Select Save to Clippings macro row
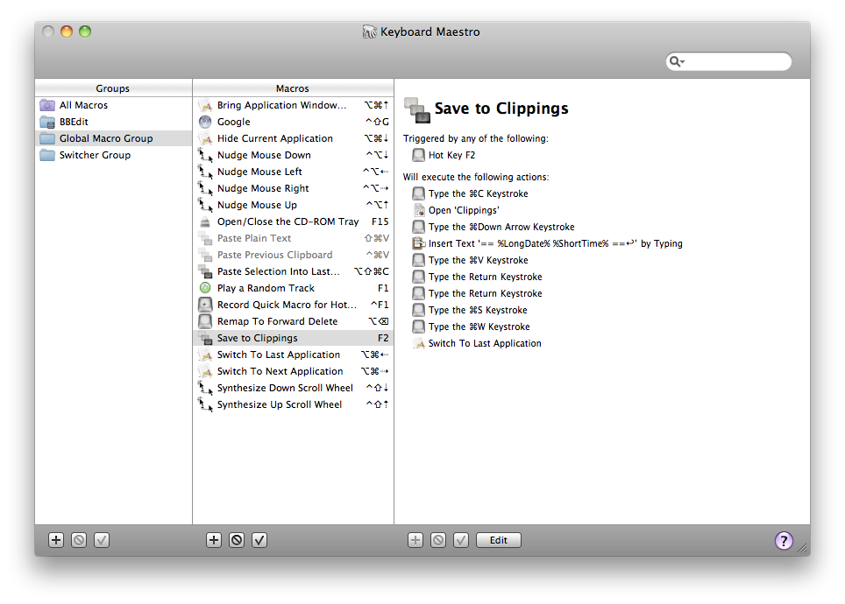The width and height of the screenshot is (845, 604). pyautogui.click(x=293, y=338)
